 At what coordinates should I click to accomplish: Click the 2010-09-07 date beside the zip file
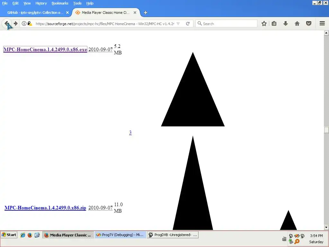coord(101,208)
